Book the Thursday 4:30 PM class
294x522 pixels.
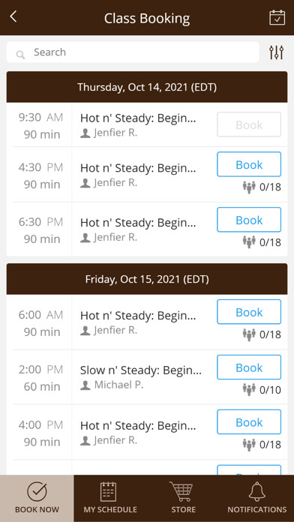(249, 164)
